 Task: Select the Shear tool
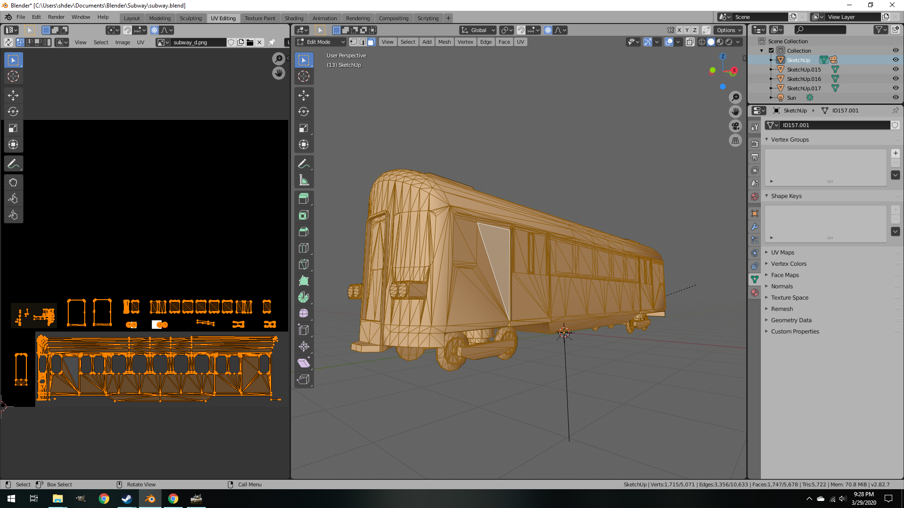click(x=304, y=363)
